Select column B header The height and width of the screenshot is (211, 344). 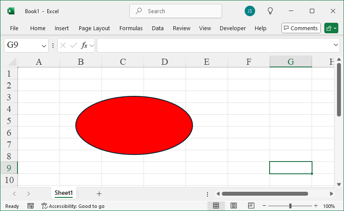pyautogui.click(x=81, y=62)
